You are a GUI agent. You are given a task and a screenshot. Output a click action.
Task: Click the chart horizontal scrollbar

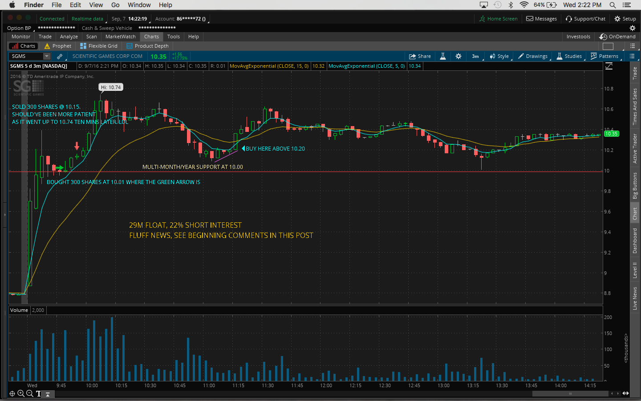(x=570, y=393)
